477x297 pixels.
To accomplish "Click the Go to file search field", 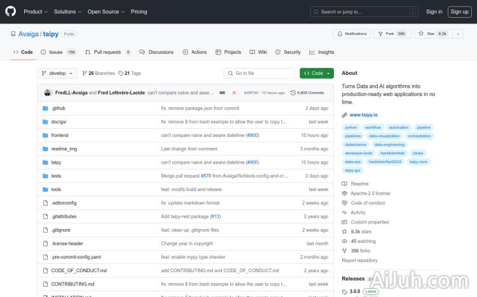I will 259,73.
